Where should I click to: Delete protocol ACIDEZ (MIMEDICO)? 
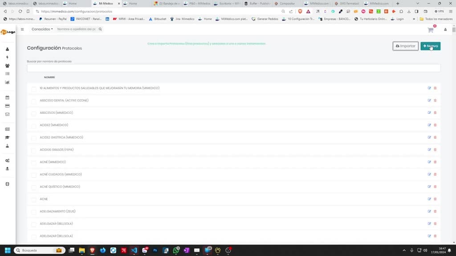coord(435,125)
